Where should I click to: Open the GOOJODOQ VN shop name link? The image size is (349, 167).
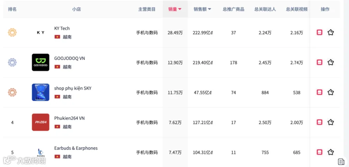point(69,59)
